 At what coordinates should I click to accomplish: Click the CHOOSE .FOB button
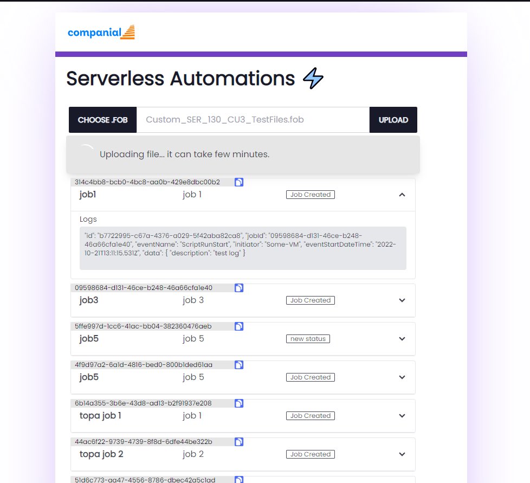pyautogui.click(x=103, y=120)
